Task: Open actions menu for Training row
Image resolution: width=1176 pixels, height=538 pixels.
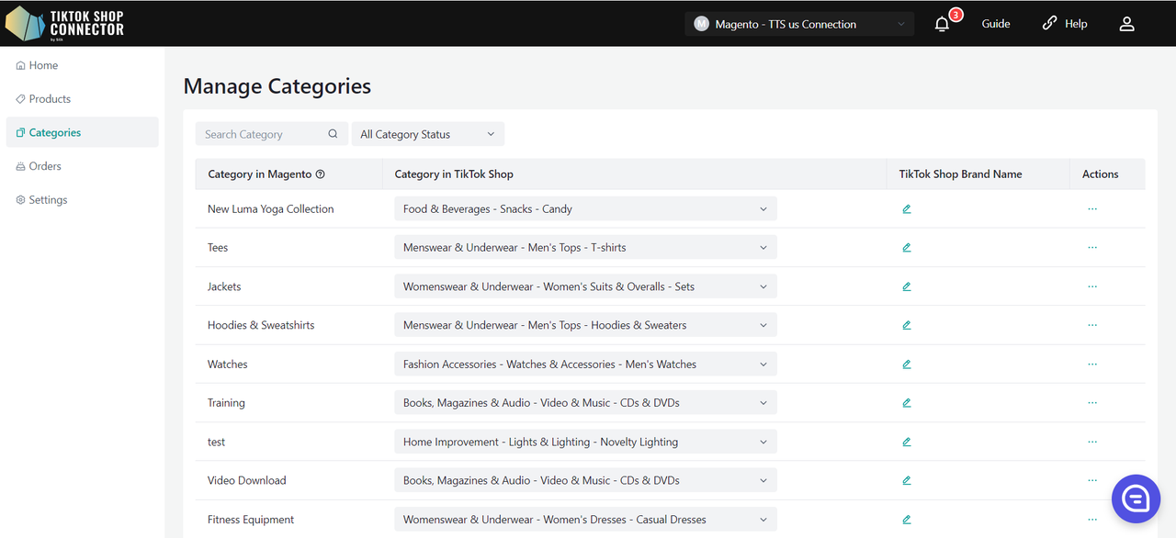Action: (1091, 403)
